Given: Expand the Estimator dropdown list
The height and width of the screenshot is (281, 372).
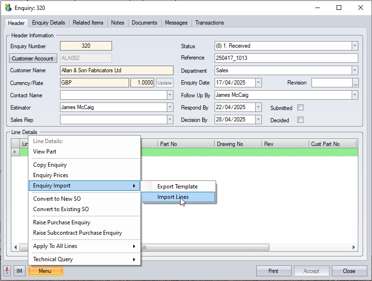Looking at the screenshot, I should [x=170, y=107].
